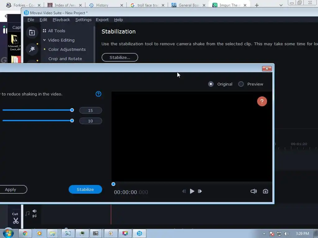
Task: Click the system tray volume icon
Action: coord(286,234)
